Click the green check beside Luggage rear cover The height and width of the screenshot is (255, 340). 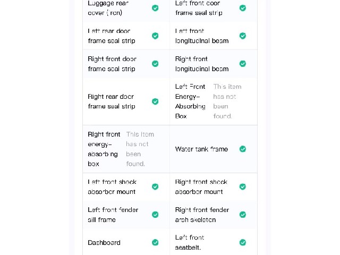pyautogui.click(x=155, y=8)
